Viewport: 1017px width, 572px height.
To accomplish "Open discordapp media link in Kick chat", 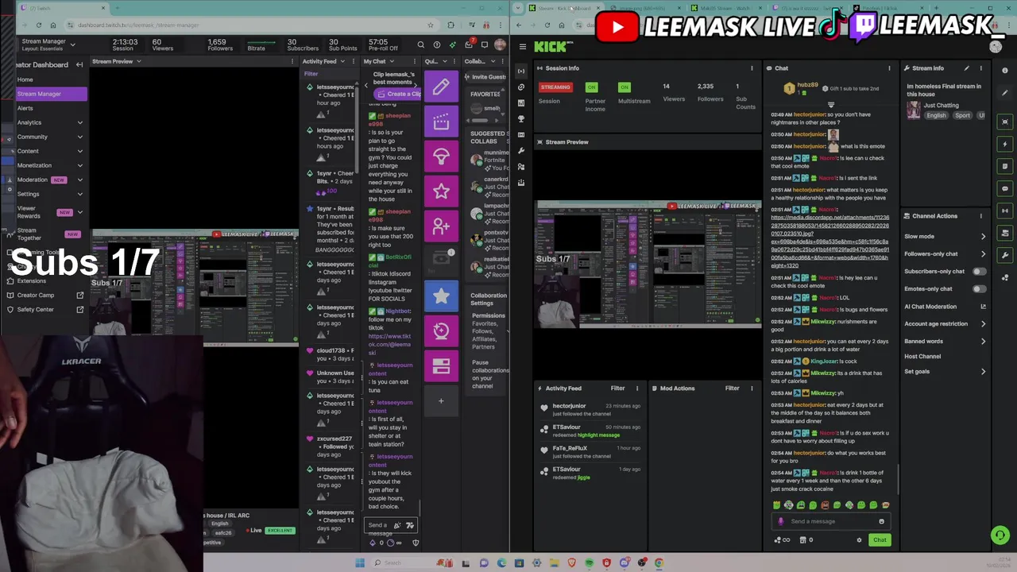I will tap(829, 242).
